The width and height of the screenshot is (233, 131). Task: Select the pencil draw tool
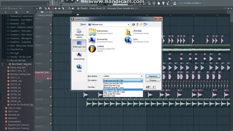click(x=46, y=8)
